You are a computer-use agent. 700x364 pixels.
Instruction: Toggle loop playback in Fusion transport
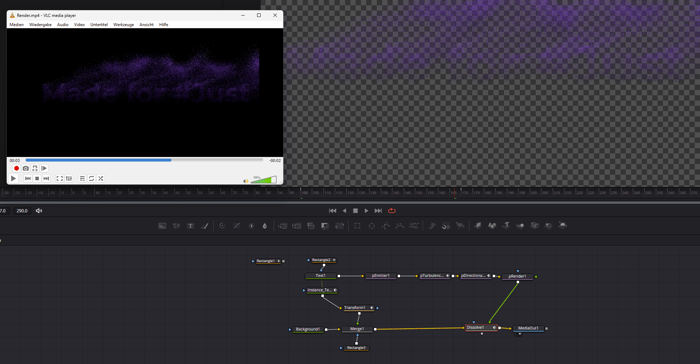click(x=392, y=211)
